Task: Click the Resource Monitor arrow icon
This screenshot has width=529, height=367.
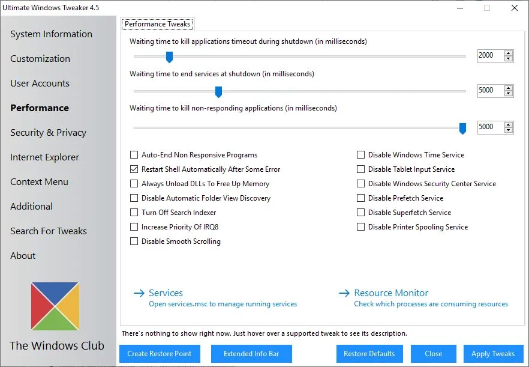Action: point(344,293)
